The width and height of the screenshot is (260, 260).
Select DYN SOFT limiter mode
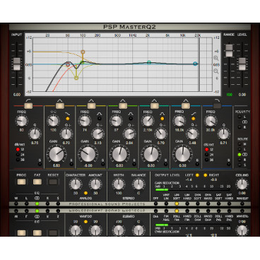pos(198,203)
